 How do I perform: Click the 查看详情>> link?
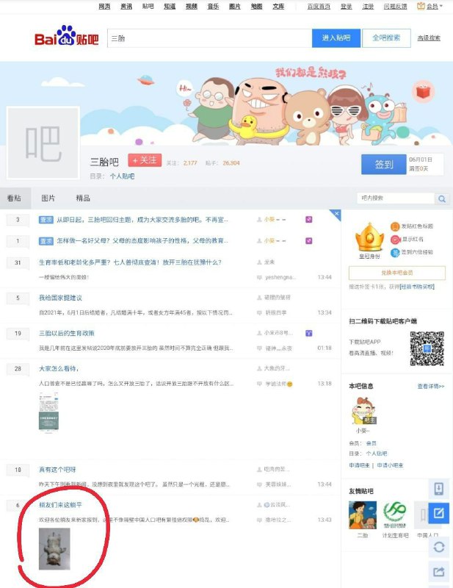431,386
